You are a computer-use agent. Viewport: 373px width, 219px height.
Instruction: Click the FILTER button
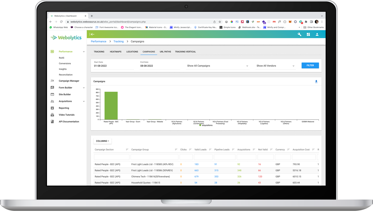310,65
